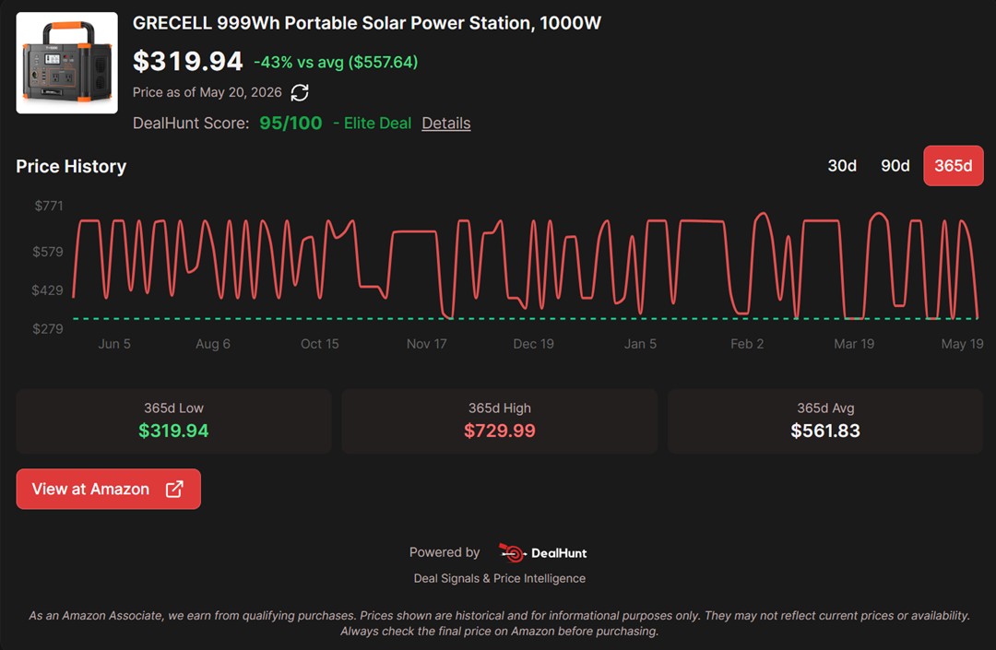996x650 pixels.
Task: Click the Jun 5 date axis label
Action: pos(114,344)
